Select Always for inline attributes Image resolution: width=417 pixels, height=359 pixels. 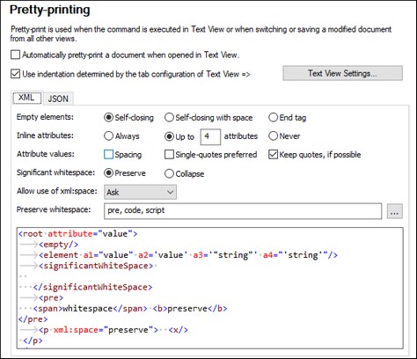click(x=108, y=136)
